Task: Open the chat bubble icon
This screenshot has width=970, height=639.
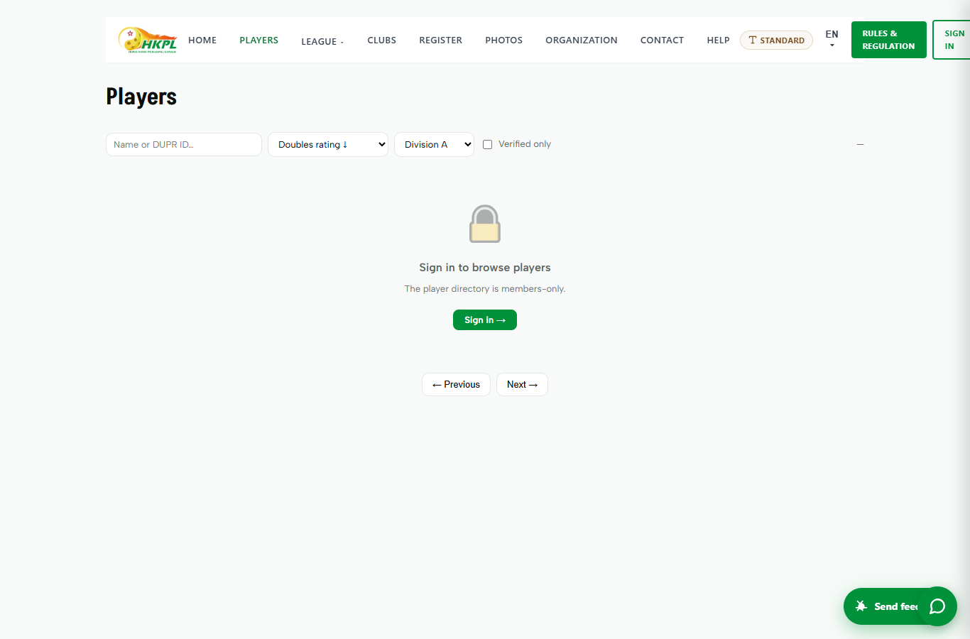Action: click(937, 606)
